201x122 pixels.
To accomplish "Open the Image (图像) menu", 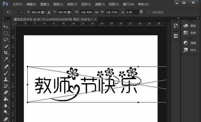I will (x=45, y=4).
